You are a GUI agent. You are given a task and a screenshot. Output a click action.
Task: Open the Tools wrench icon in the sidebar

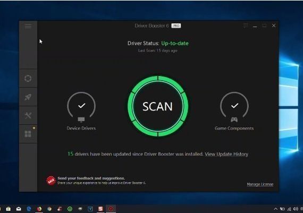click(x=28, y=115)
